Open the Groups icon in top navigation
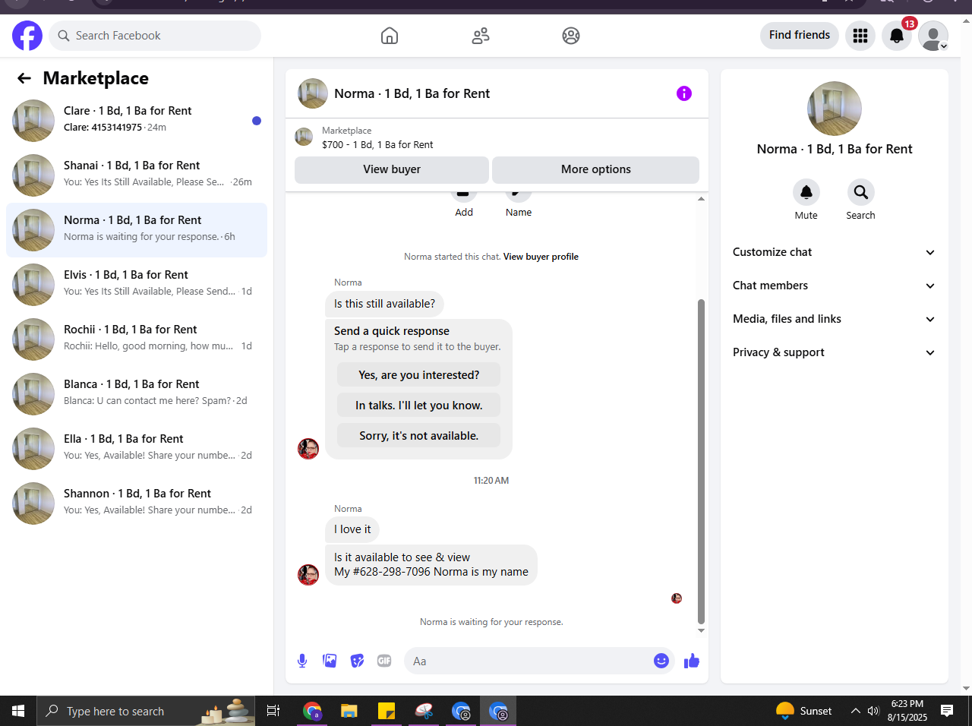The height and width of the screenshot is (726, 972). click(571, 36)
